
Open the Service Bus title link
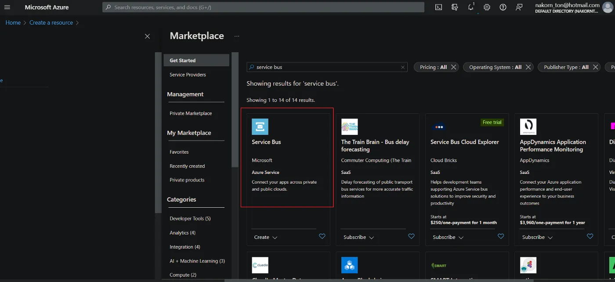click(266, 142)
